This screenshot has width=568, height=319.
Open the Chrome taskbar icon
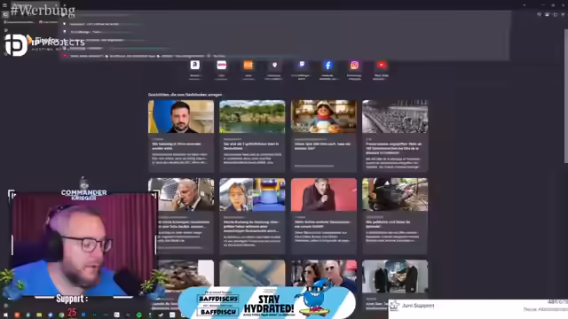point(61,315)
